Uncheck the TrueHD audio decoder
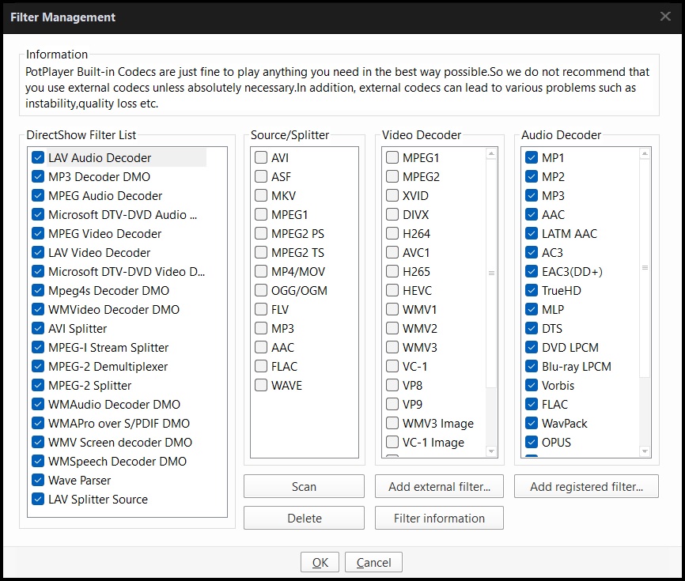 pos(532,291)
